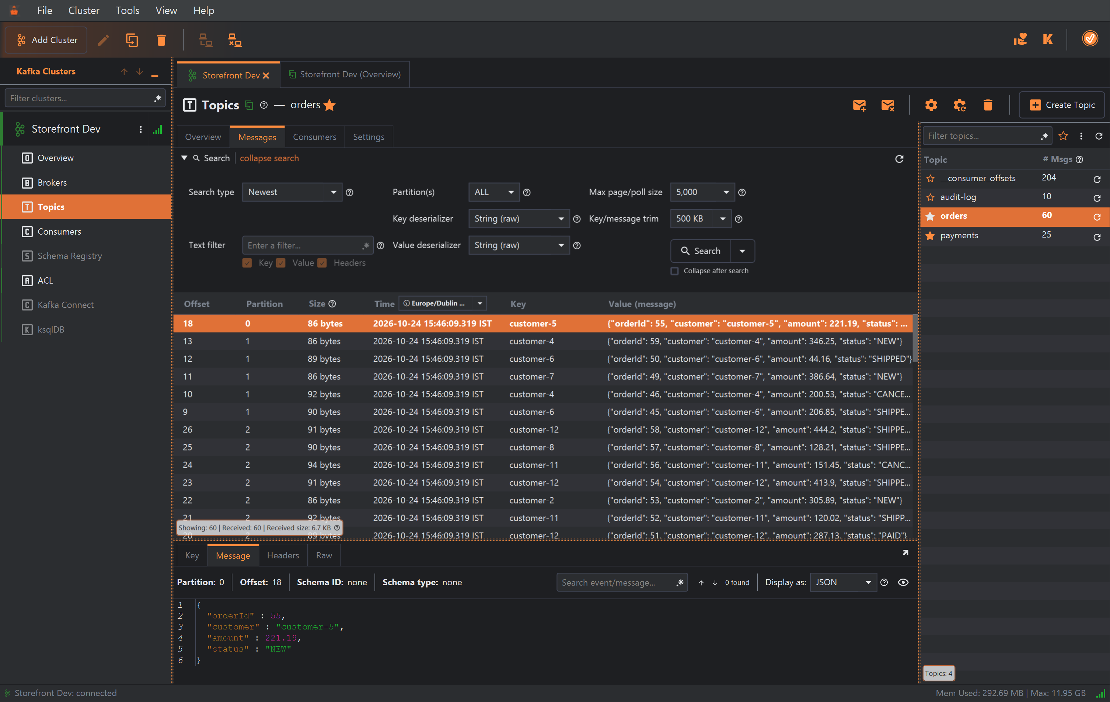Switch to the Headers tab in message detail
1110x702 pixels.
click(283, 555)
